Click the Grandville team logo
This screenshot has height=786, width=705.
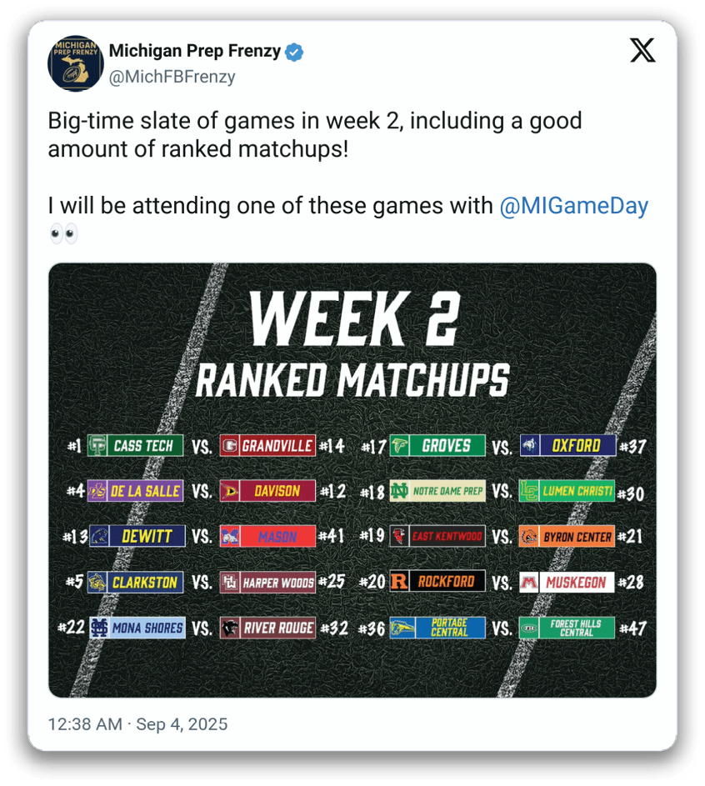[230, 446]
